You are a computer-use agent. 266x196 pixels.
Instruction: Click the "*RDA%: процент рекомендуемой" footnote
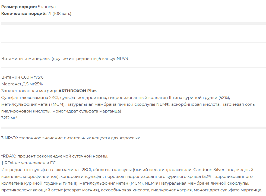click(55, 156)
